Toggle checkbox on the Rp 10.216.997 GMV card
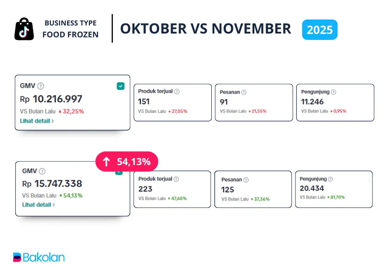This screenshot has width=387, height=272. tap(121, 86)
